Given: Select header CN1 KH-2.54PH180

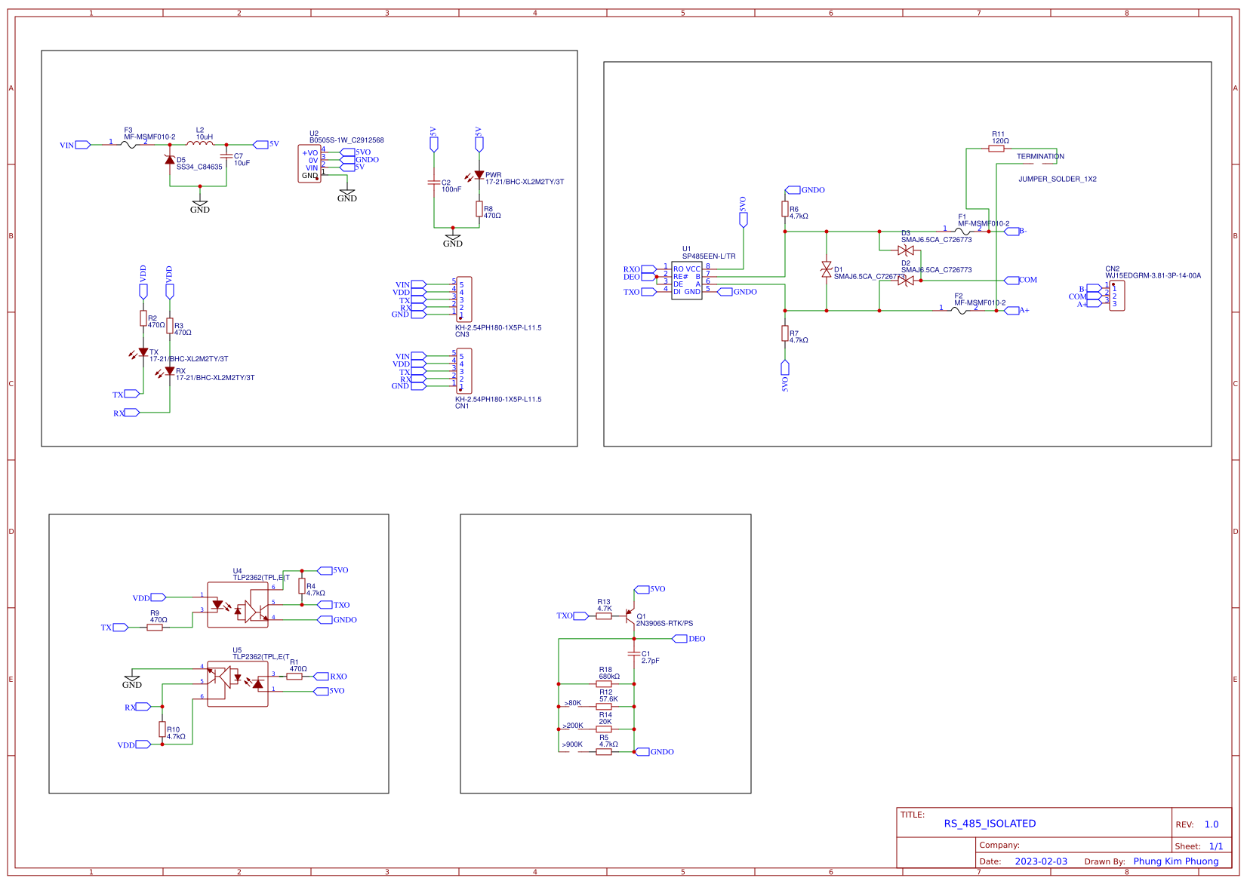Looking at the screenshot, I should [x=464, y=371].
